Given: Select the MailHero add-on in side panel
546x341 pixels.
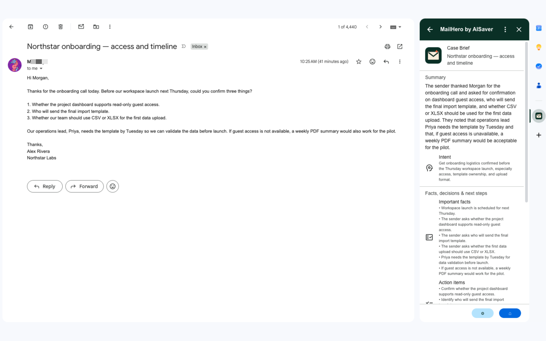Looking at the screenshot, I should tap(539, 116).
